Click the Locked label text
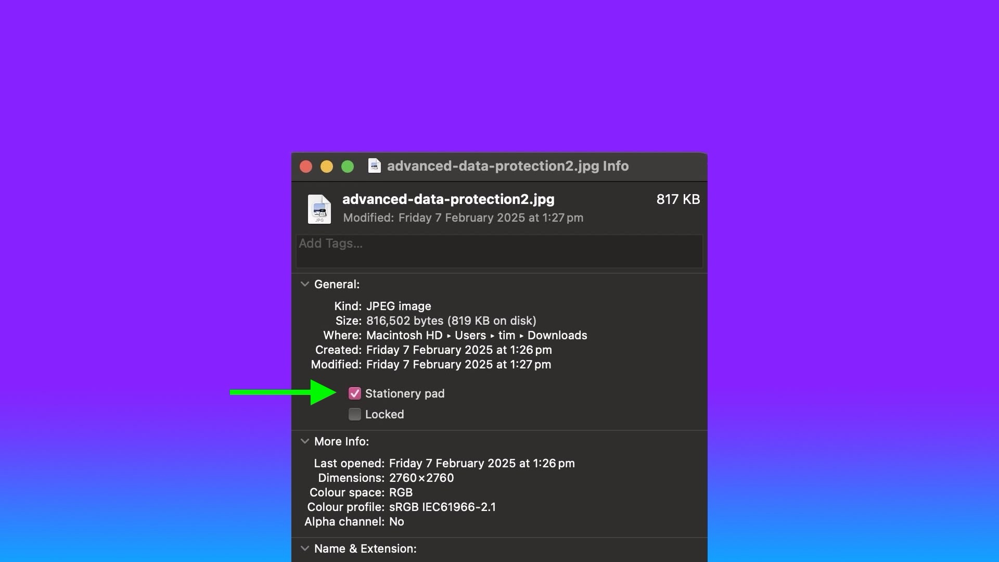The width and height of the screenshot is (999, 562). tap(385, 414)
